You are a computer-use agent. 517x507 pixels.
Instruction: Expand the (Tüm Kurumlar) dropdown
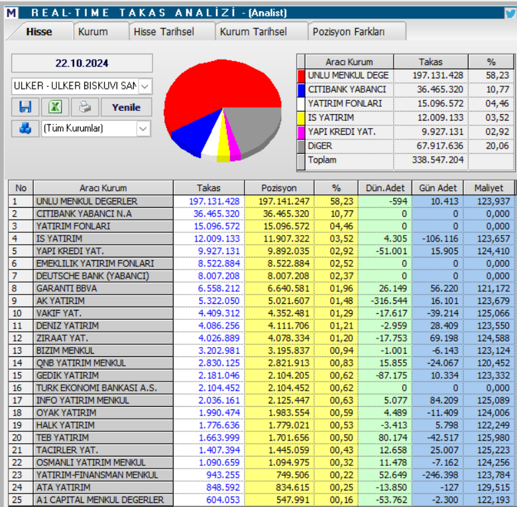coord(143,129)
